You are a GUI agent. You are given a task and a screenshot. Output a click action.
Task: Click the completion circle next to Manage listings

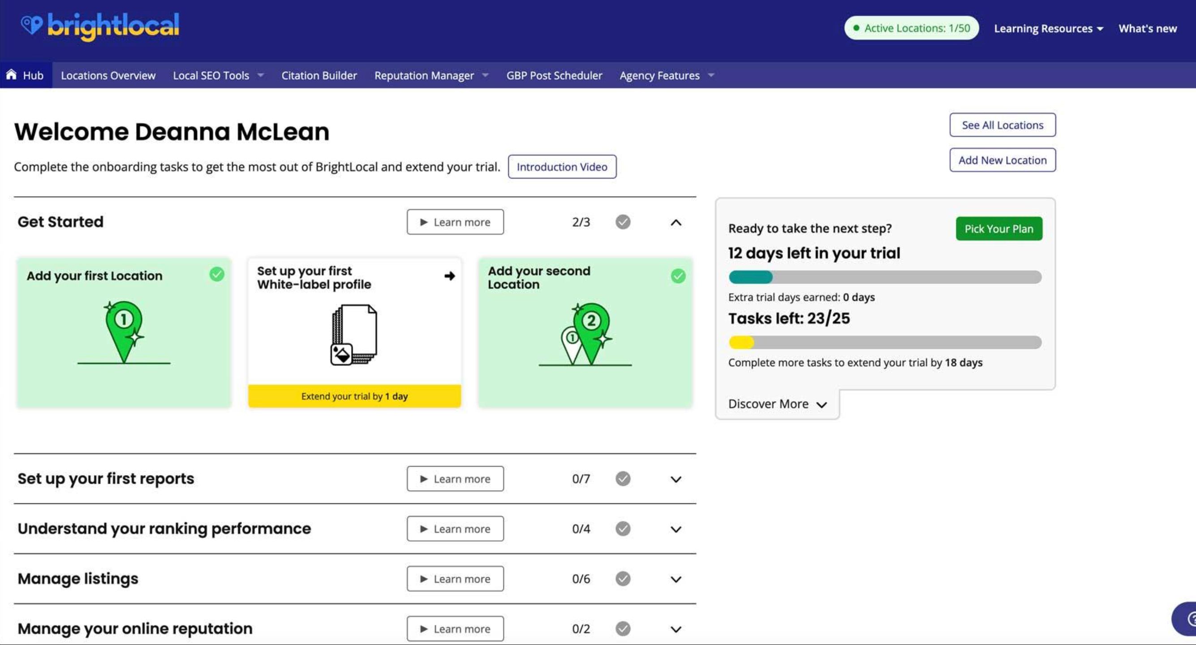(x=623, y=579)
